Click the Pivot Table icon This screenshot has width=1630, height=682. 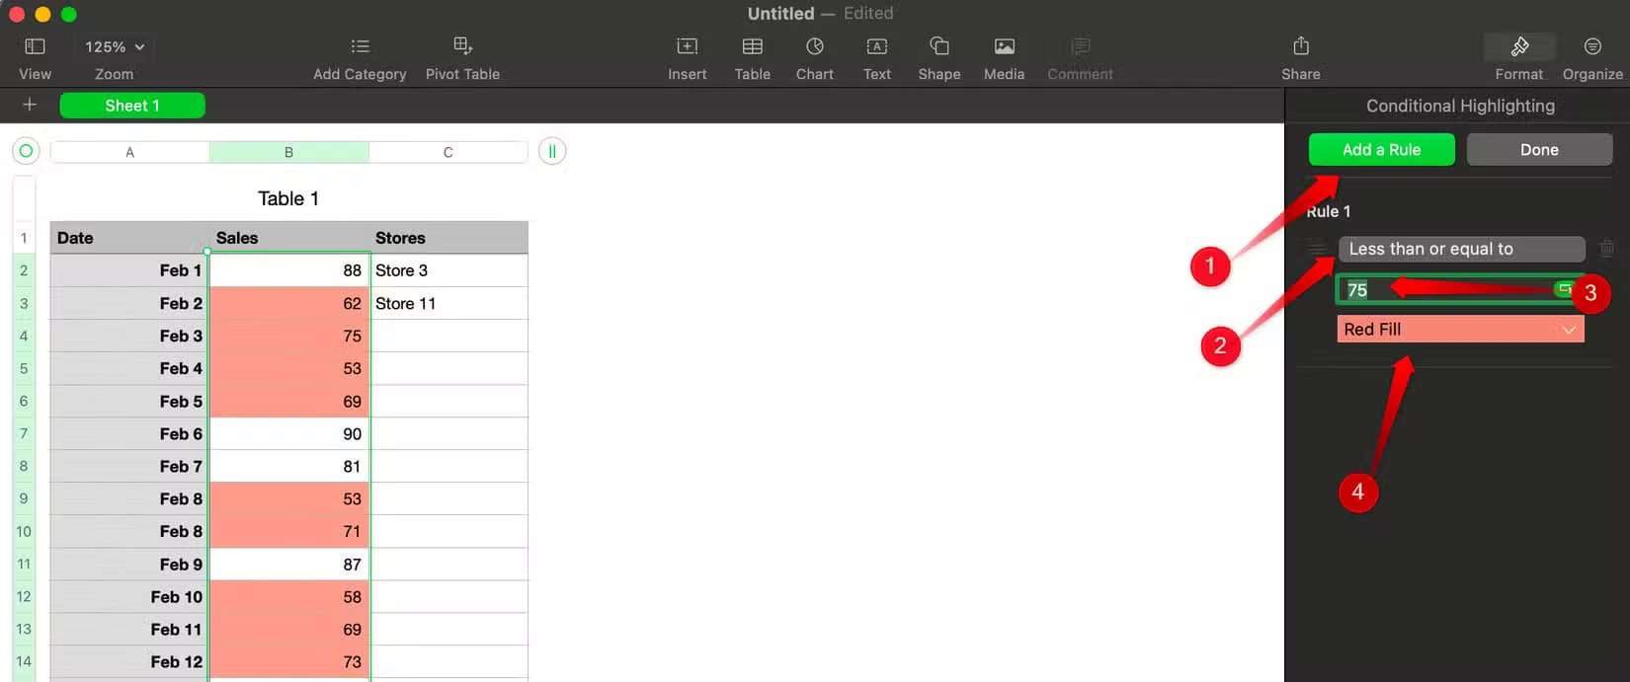coord(462,45)
